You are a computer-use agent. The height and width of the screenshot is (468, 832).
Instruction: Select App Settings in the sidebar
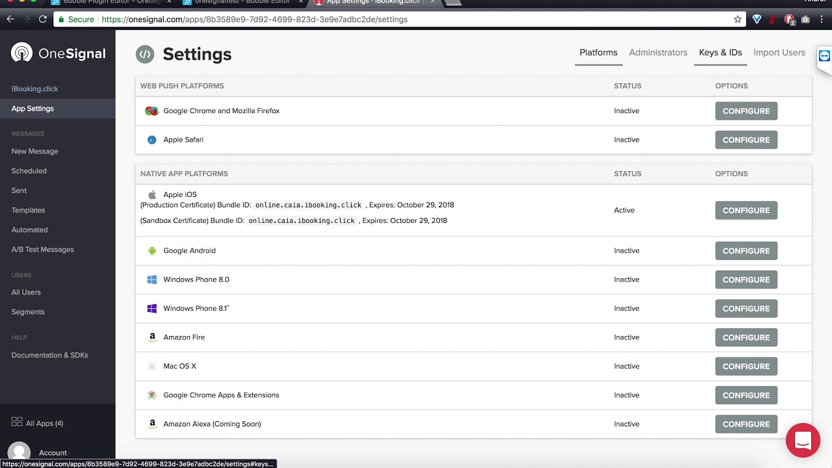(57, 109)
